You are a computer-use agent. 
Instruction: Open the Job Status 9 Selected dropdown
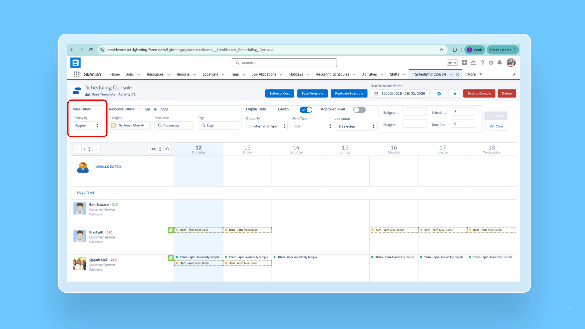click(356, 126)
